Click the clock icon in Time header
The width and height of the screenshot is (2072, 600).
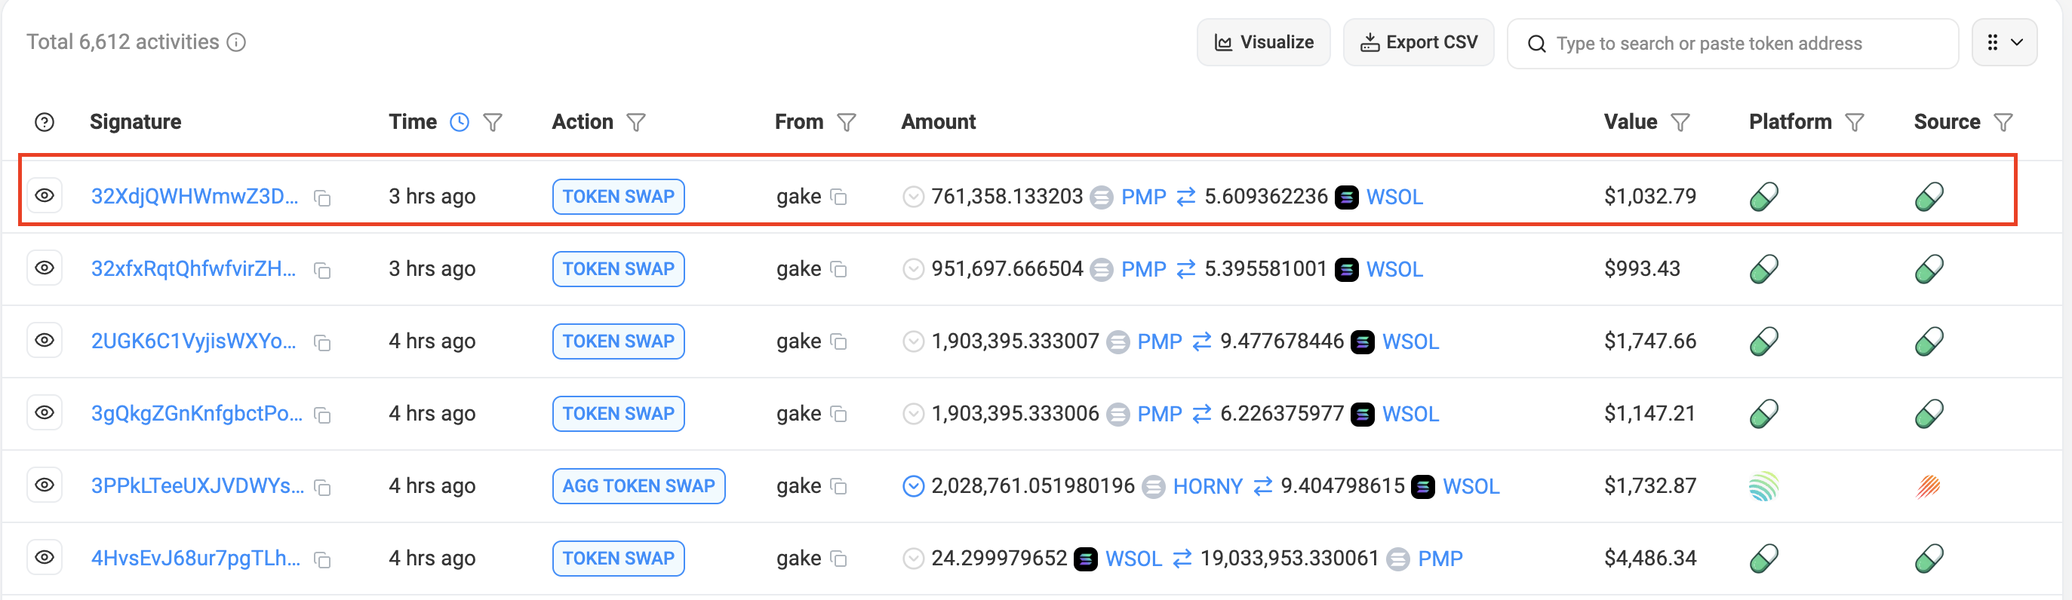459,122
